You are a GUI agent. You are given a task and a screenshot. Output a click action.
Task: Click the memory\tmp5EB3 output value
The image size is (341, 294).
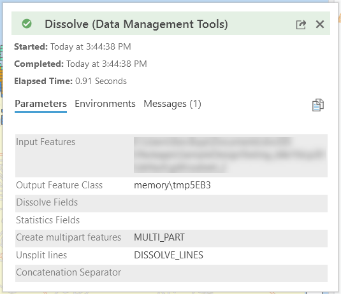coord(172,185)
